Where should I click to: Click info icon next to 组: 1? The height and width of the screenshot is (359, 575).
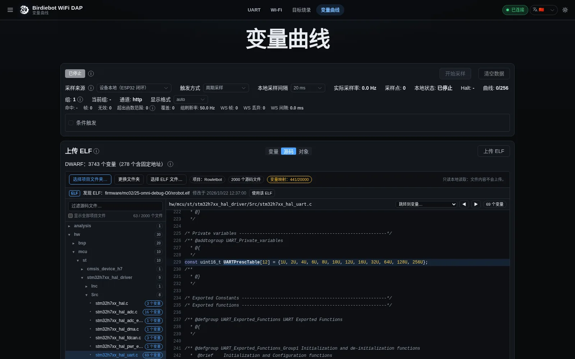coord(80,99)
